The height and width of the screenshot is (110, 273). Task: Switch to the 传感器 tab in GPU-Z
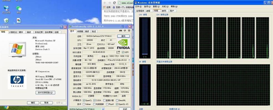coord(80,31)
